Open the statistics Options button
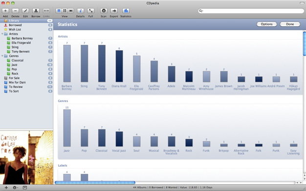The image size is (306, 191). tap(266, 24)
